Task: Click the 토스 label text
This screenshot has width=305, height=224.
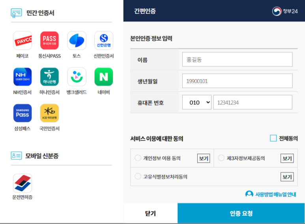Action: [x=77, y=56]
